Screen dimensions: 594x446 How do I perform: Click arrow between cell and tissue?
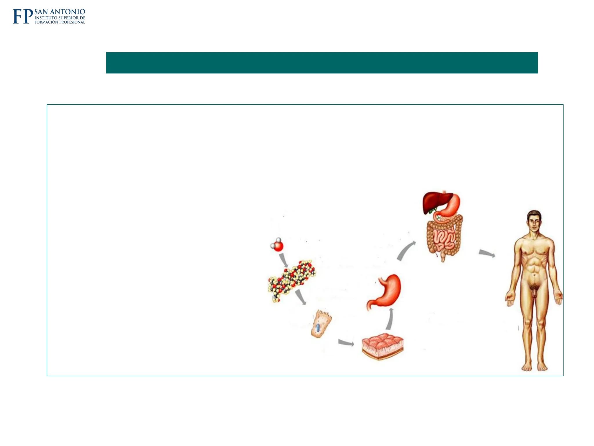[x=346, y=342]
